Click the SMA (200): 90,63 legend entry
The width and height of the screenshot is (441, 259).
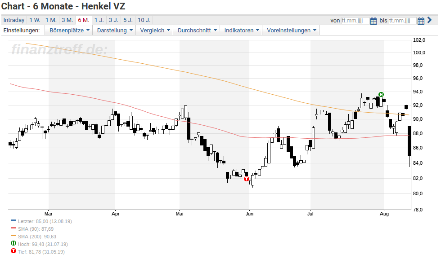(x=37, y=237)
